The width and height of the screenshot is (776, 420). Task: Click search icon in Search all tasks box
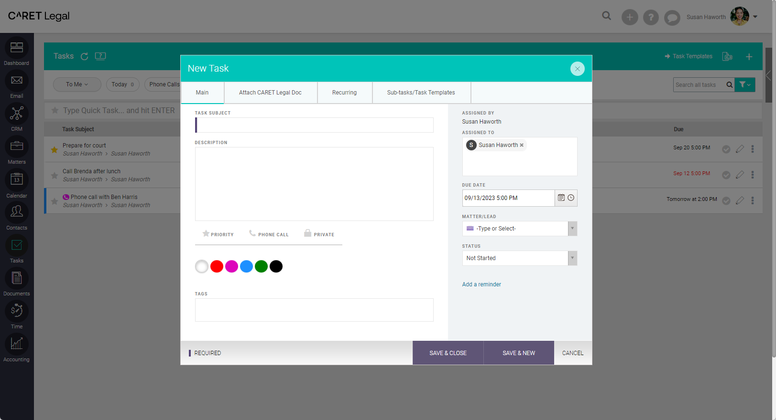729,85
